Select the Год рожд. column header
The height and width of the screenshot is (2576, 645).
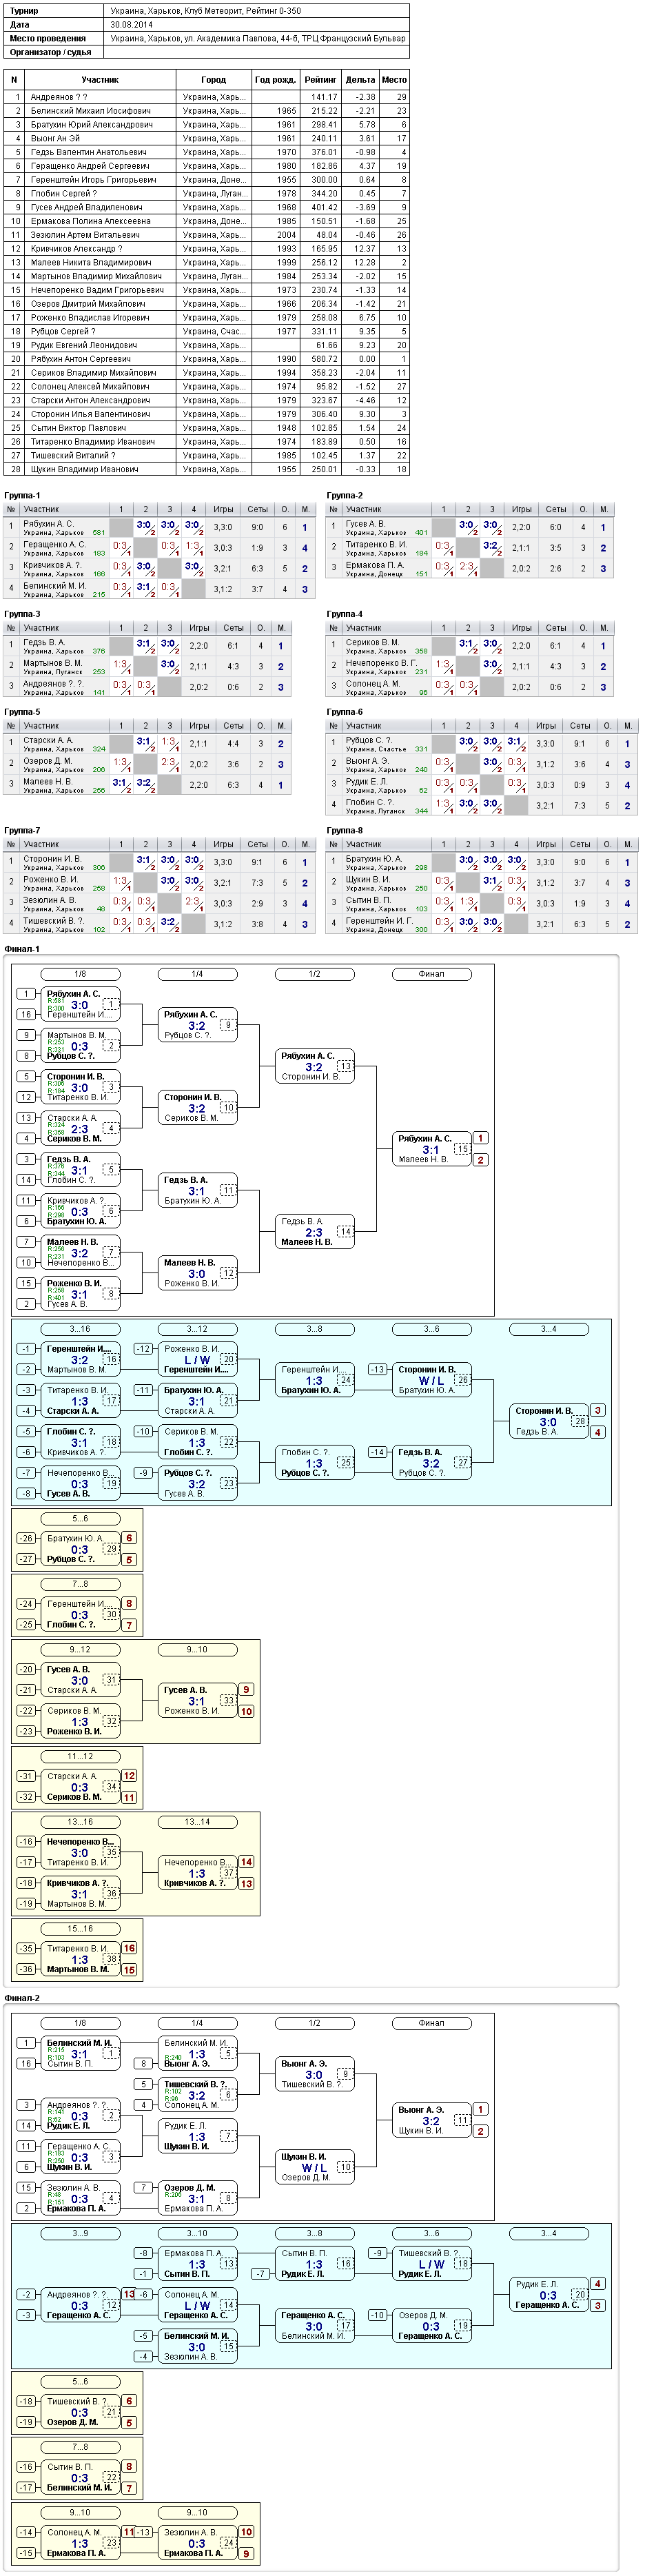(x=275, y=80)
